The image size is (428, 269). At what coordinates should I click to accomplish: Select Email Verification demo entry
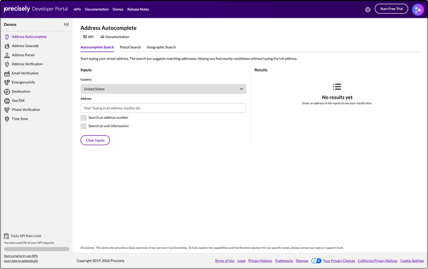pos(25,73)
